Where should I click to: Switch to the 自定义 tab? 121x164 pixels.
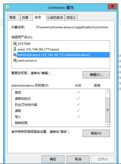pos(71,17)
